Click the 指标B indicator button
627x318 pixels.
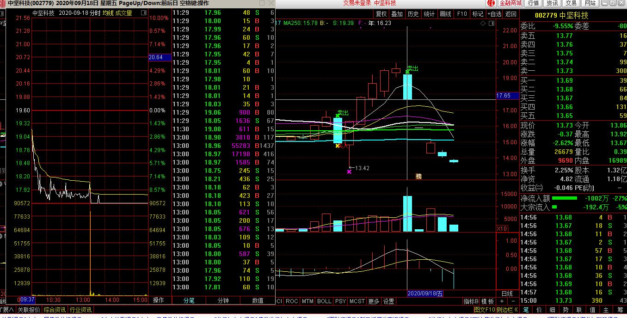tap(472, 301)
